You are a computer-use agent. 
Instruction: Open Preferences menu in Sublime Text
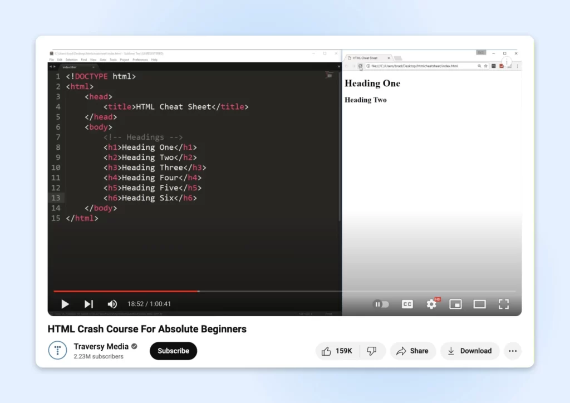coord(140,60)
